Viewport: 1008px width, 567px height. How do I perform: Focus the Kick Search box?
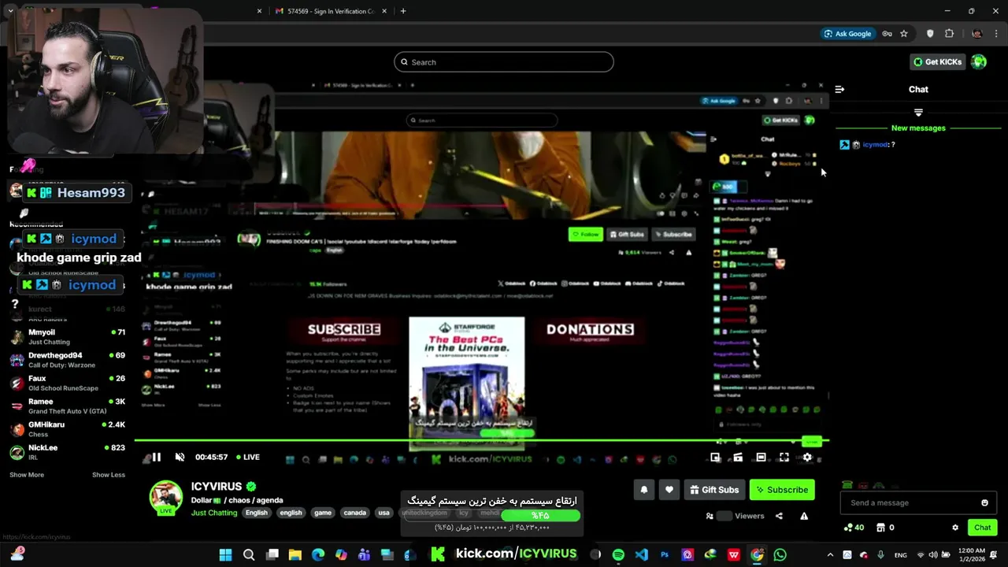click(504, 62)
